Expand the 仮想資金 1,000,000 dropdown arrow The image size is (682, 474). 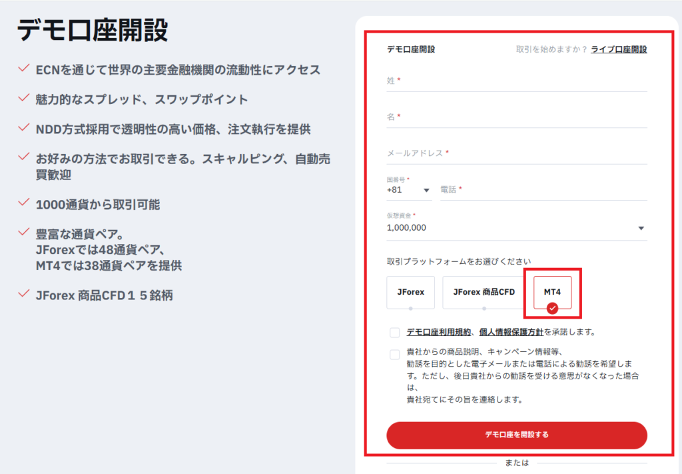pyautogui.click(x=641, y=228)
